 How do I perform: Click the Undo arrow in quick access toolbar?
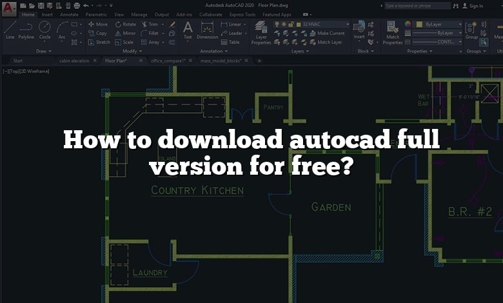(86, 5)
